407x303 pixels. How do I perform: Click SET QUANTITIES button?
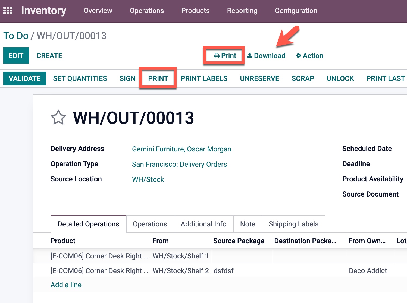[x=80, y=78]
